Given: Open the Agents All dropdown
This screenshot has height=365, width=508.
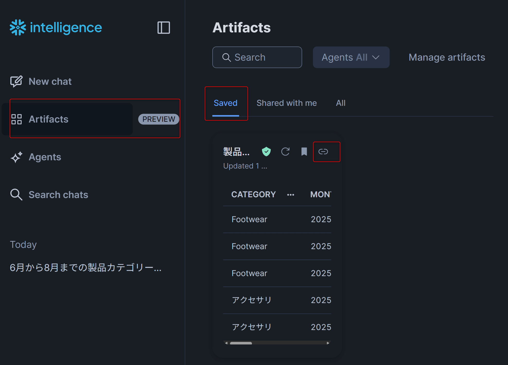Looking at the screenshot, I should click(351, 57).
